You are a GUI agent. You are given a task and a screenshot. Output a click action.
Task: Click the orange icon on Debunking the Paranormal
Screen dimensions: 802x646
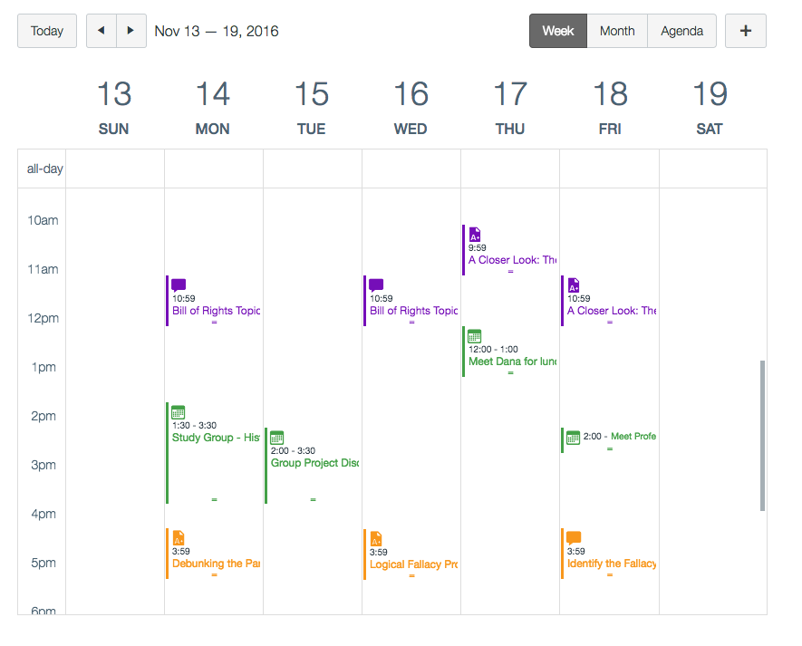click(177, 535)
